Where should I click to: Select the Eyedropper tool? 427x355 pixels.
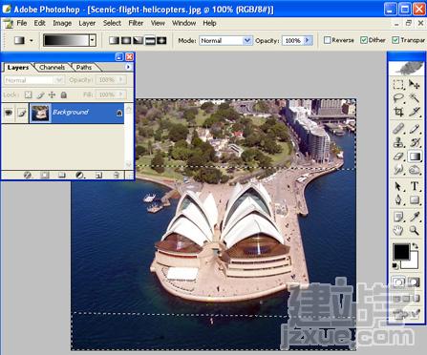tap(415, 217)
